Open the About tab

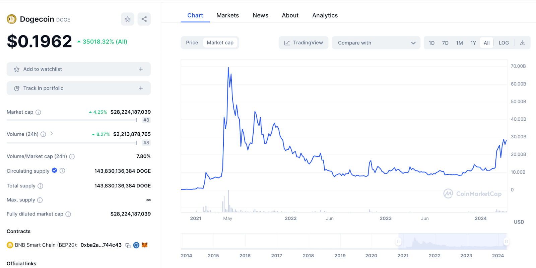click(290, 15)
